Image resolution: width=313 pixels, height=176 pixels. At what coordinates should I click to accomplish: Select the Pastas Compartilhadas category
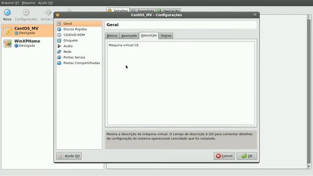[79, 63]
